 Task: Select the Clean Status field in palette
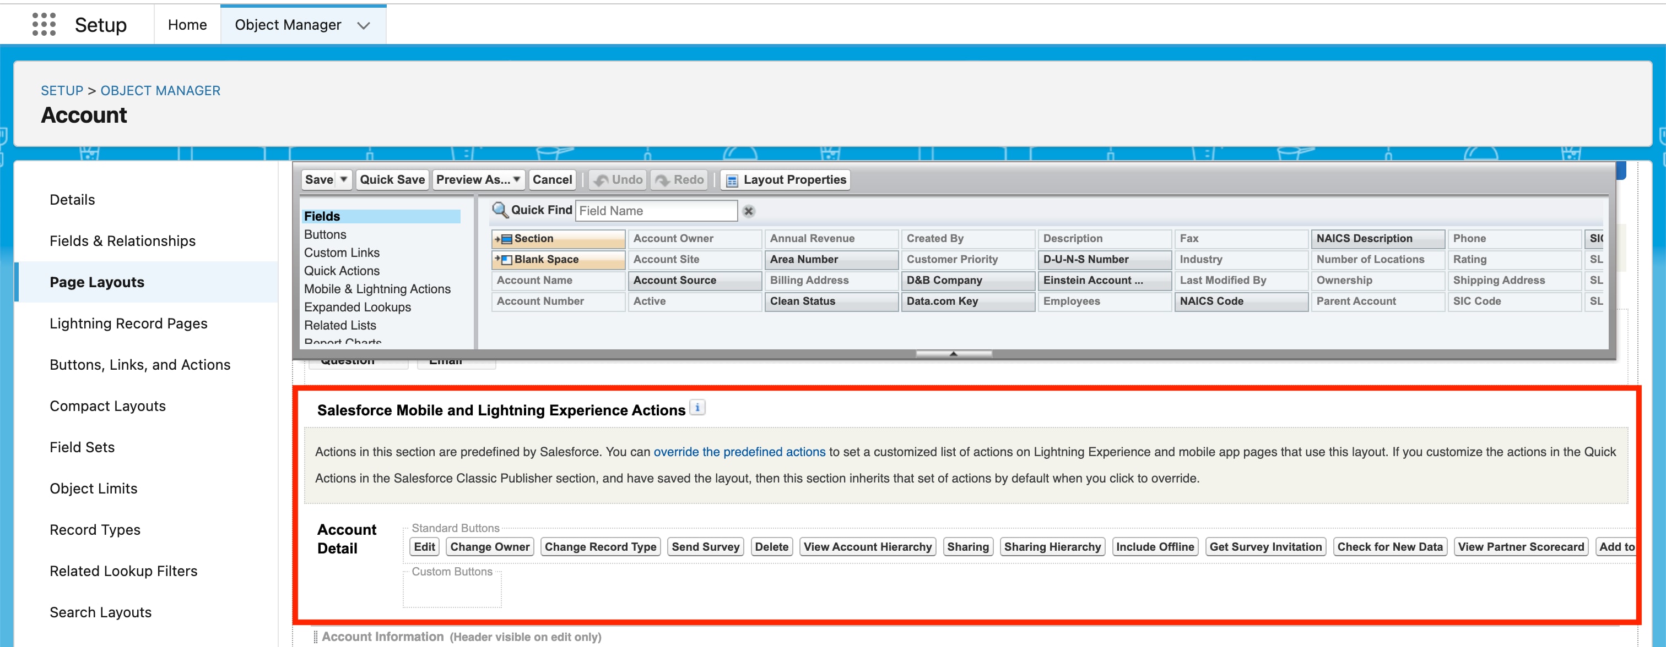tap(831, 301)
